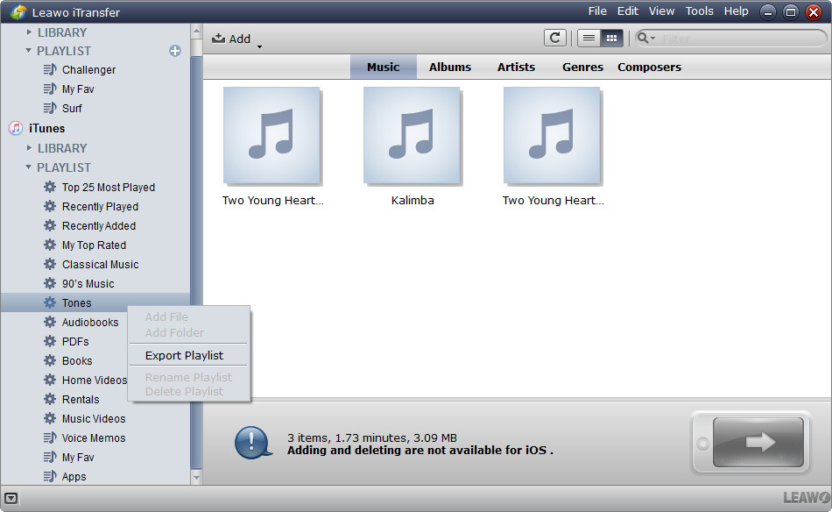
Task: Select the Classical Music playlist label
Action: 101,265
